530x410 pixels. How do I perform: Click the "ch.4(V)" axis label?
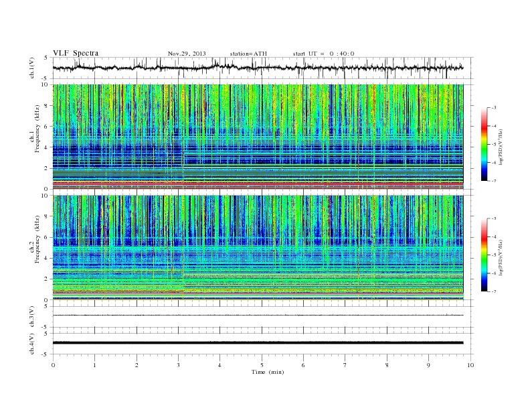(x=32, y=344)
